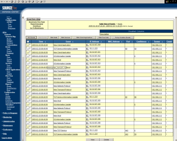Check the 08:40:56 New Host row
The image size is (177, 141).
(30, 101)
